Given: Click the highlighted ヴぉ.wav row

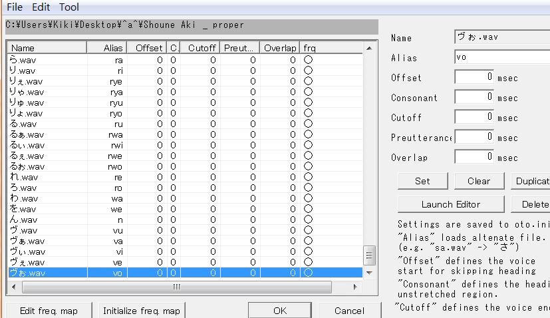Looking at the screenshot, I should pyautogui.click(x=185, y=273).
